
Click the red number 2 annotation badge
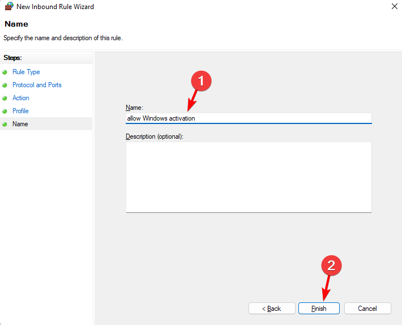pyautogui.click(x=332, y=265)
